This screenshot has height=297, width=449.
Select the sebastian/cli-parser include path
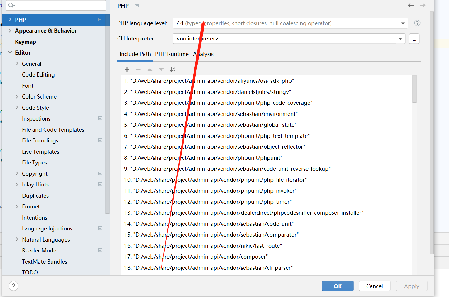point(267,268)
